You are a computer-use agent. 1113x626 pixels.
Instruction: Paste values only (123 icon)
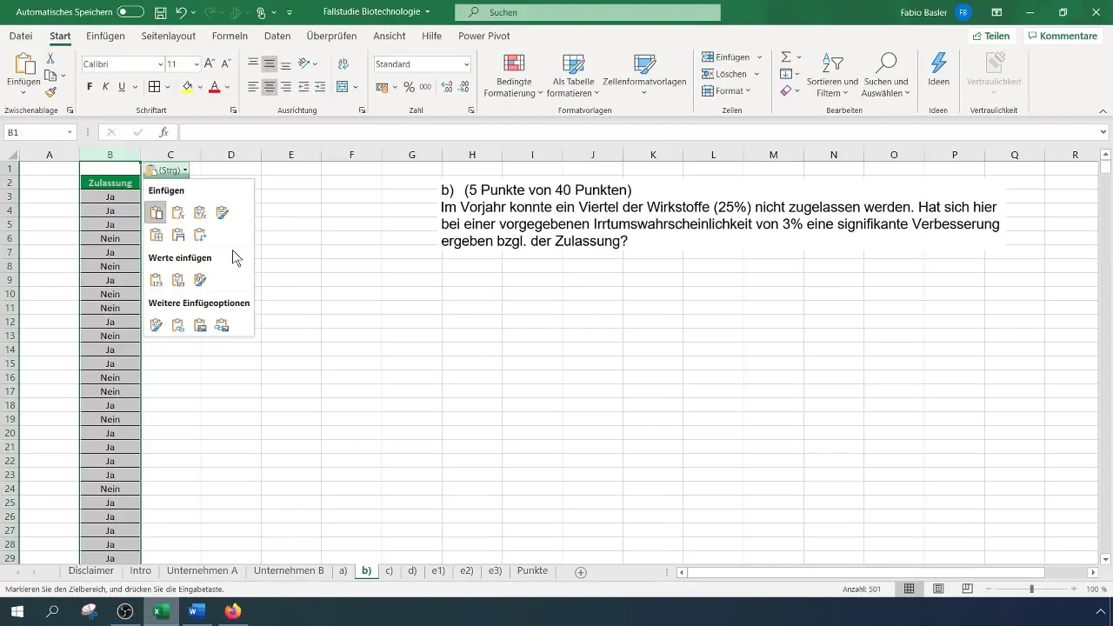157,280
